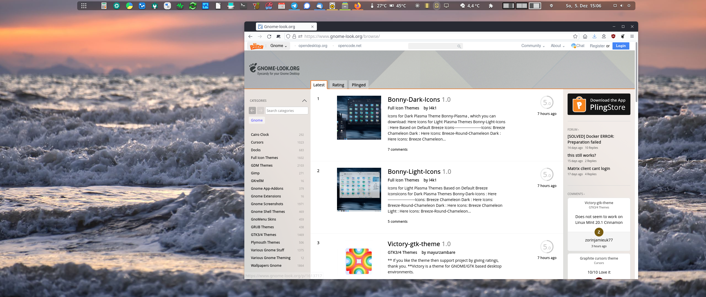Switch to the Plinged tab

(359, 85)
